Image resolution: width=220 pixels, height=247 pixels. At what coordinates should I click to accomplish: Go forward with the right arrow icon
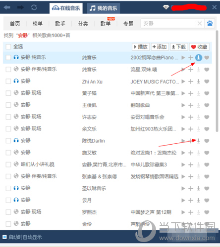[x=20, y=7]
